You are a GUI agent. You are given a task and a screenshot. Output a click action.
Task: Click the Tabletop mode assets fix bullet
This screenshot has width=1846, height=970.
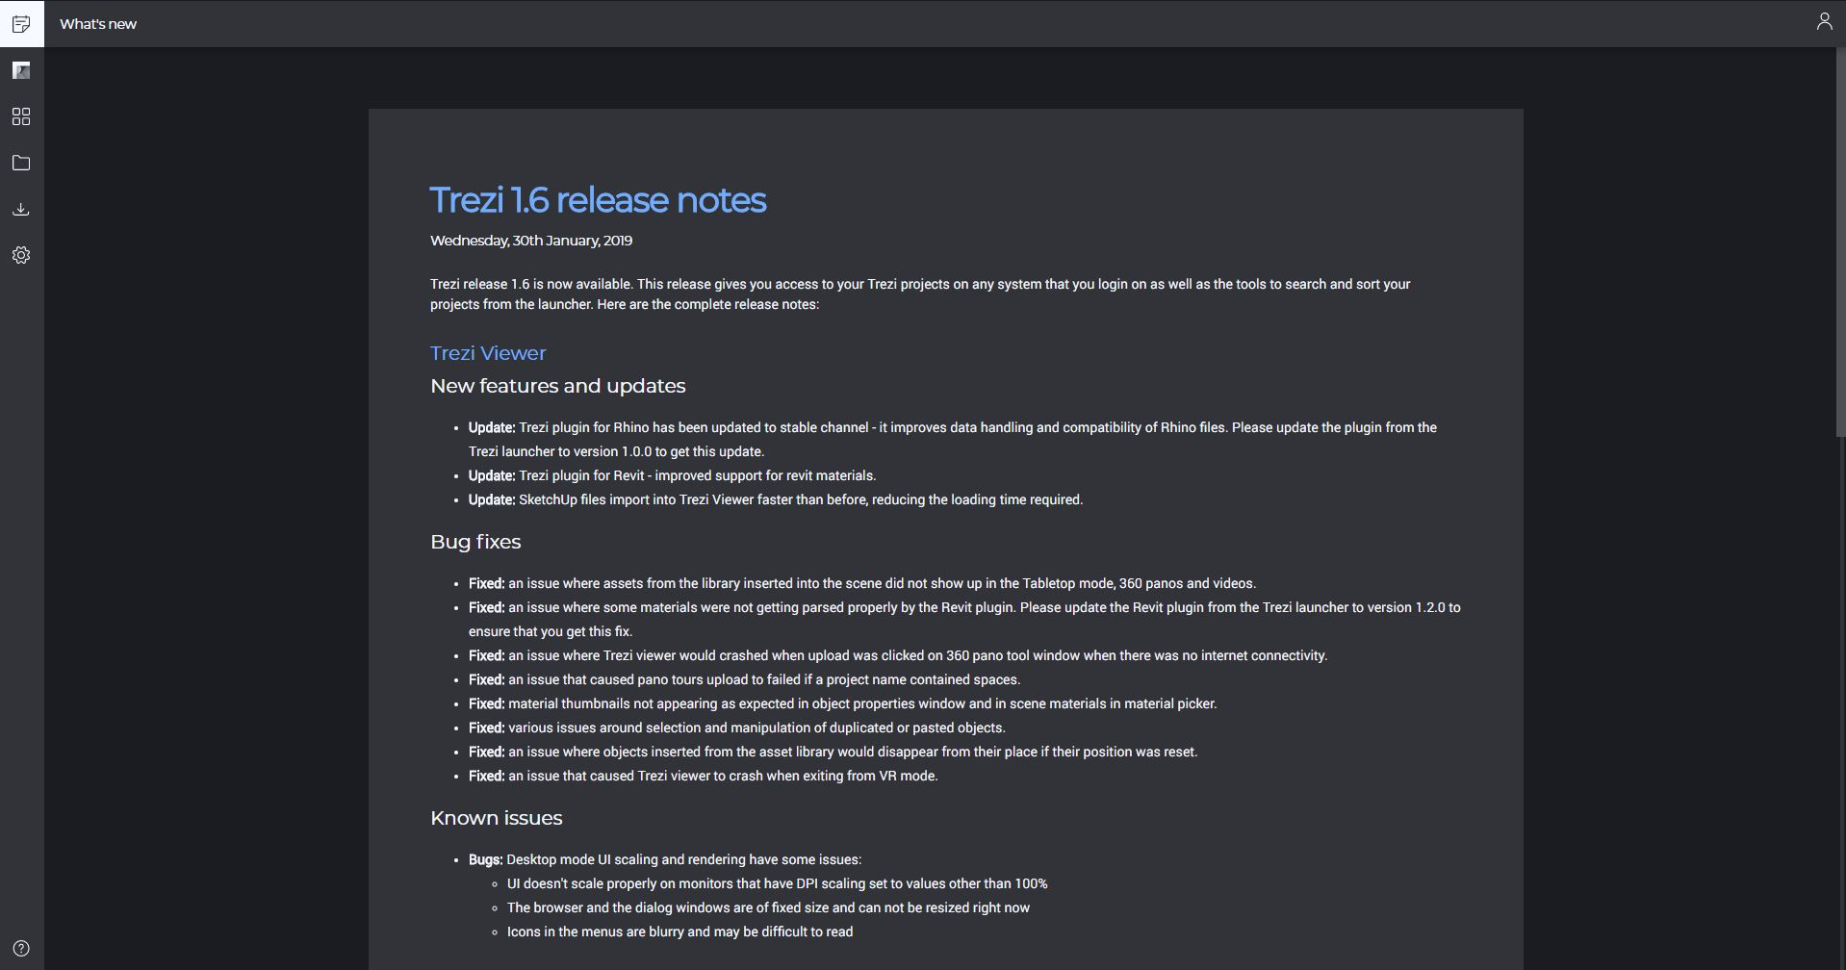(862, 583)
